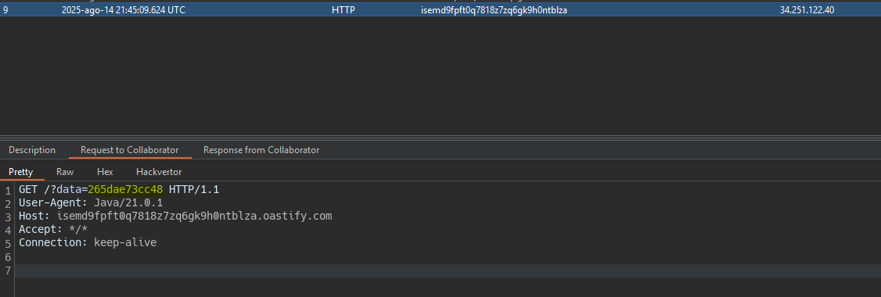Click the empty highlighted line 7
Screen dimensions: 881x297
448,270
